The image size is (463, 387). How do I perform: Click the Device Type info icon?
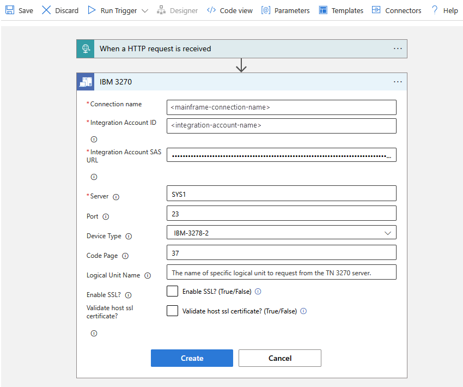point(129,237)
